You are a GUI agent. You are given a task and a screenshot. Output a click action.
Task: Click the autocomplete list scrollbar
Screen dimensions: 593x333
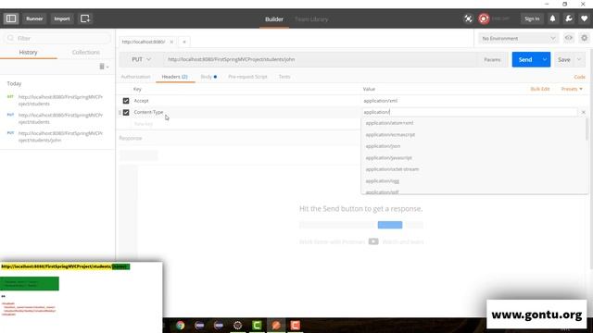tap(587, 129)
